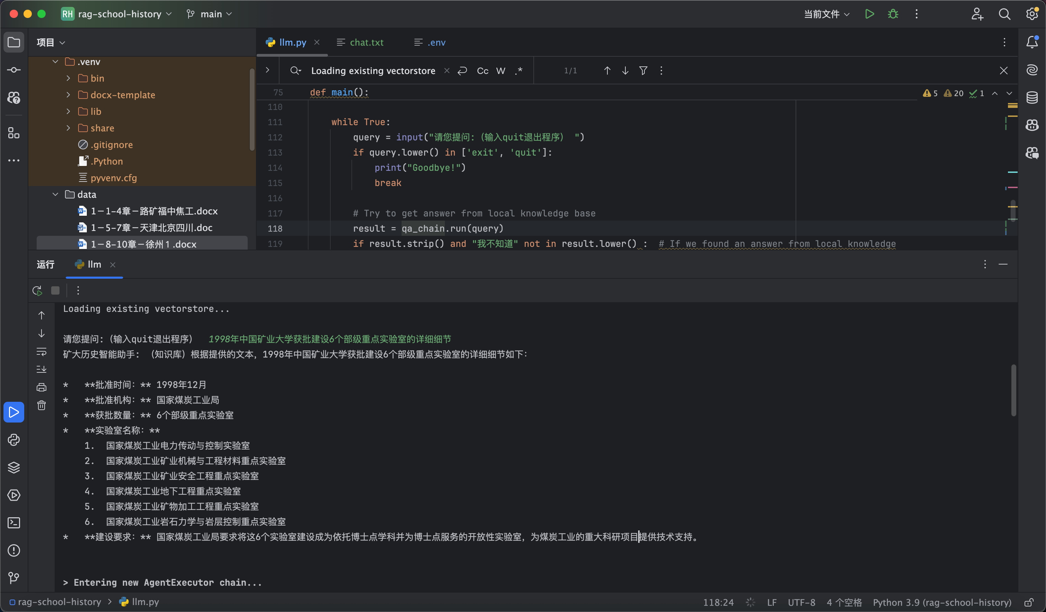The height and width of the screenshot is (612, 1046).
Task: Stop the running llm process
Action: tap(55, 290)
